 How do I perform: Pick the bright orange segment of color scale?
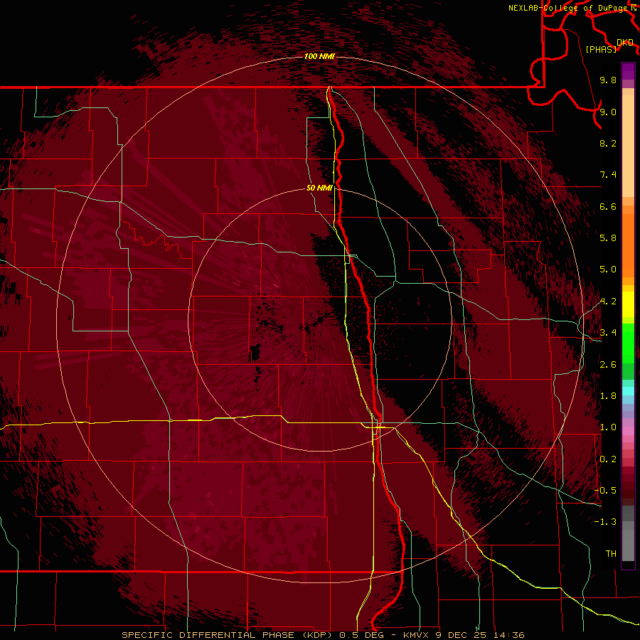point(628,246)
